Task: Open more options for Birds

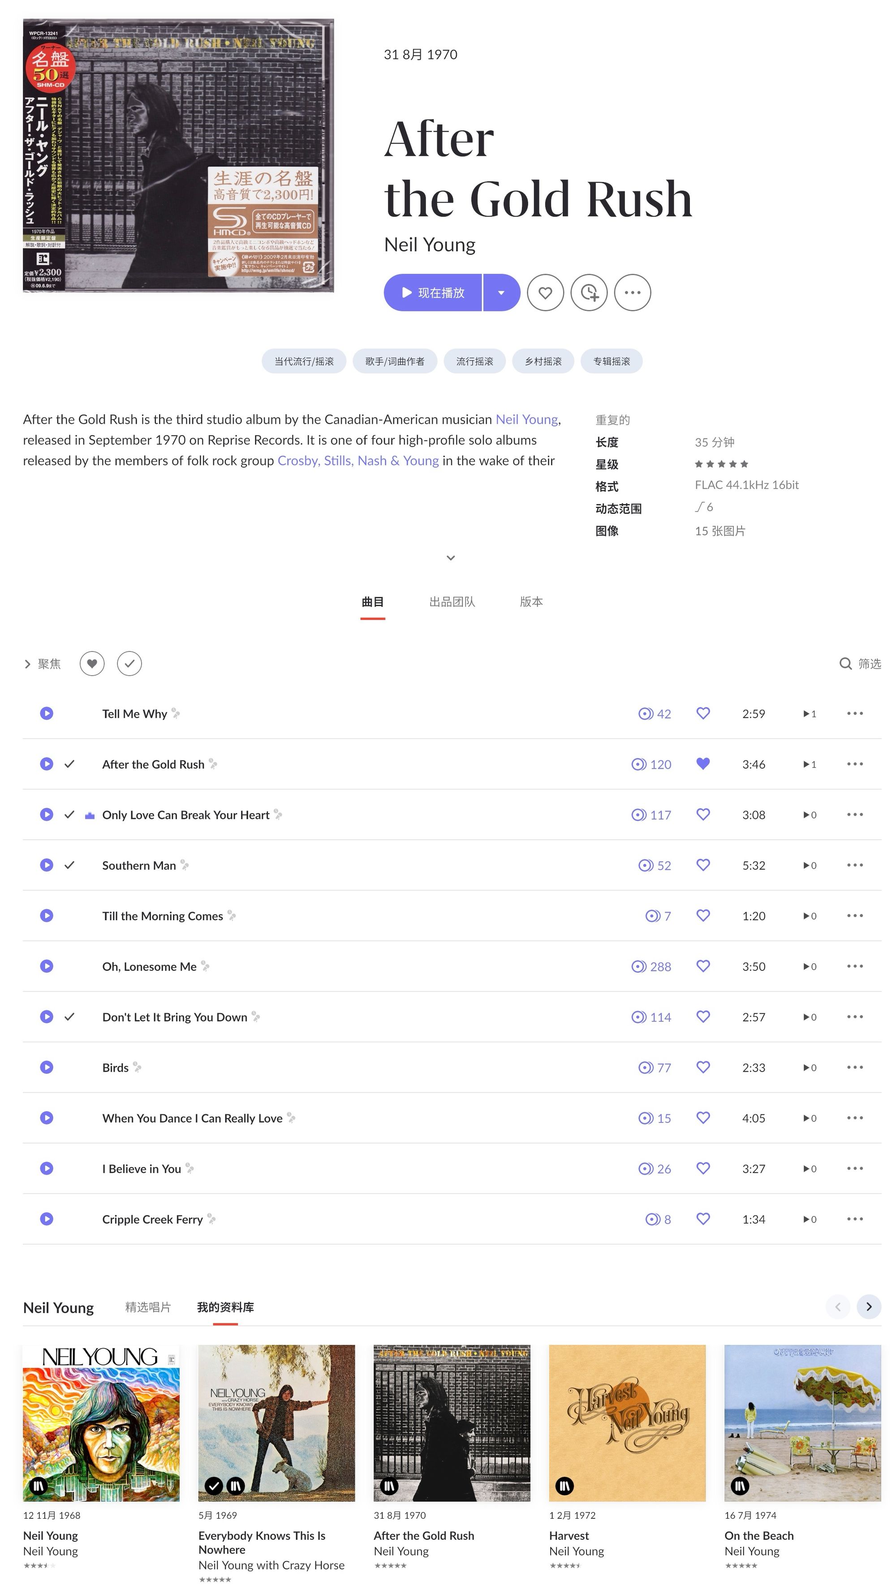Action: (x=855, y=1067)
